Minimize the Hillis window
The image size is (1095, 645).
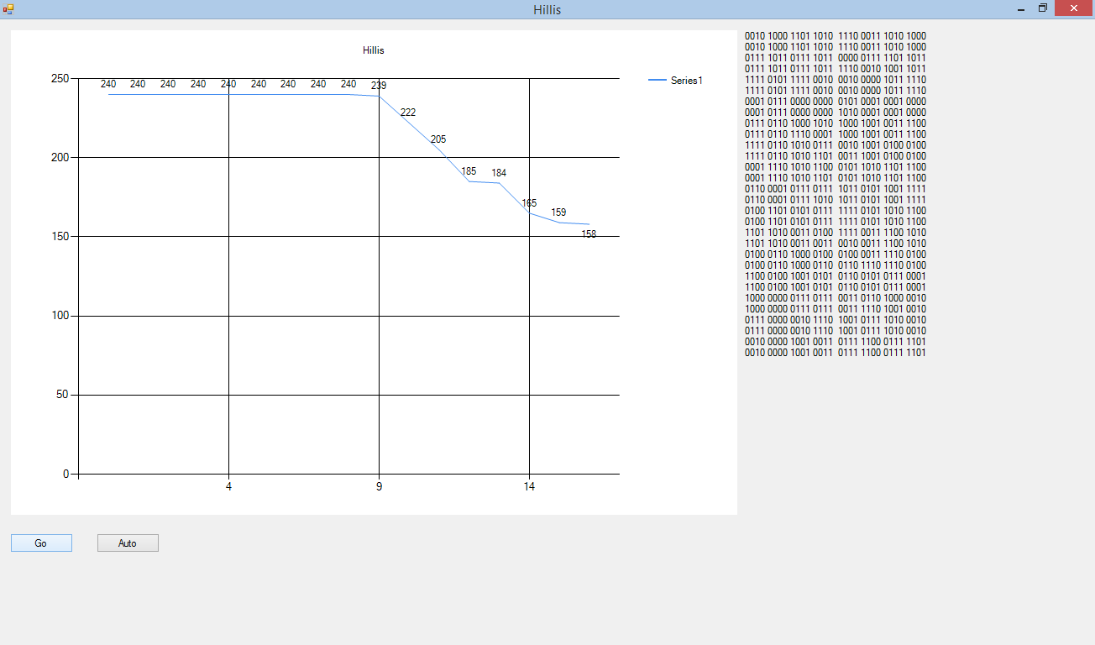point(1020,9)
